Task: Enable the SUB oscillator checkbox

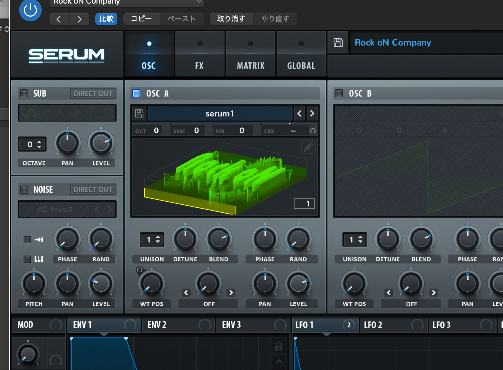Action: click(x=24, y=94)
